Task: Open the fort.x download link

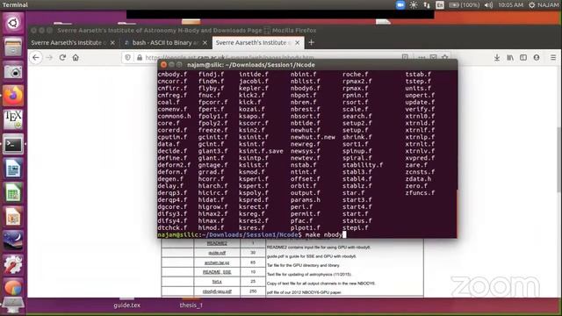Action: (x=217, y=282)
